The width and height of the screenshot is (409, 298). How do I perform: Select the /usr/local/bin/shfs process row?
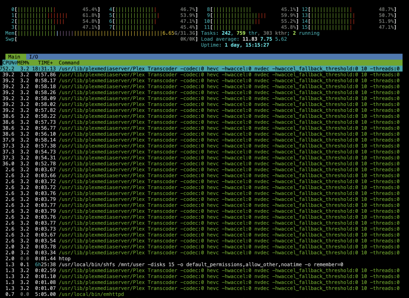click(x=201, y=264)
